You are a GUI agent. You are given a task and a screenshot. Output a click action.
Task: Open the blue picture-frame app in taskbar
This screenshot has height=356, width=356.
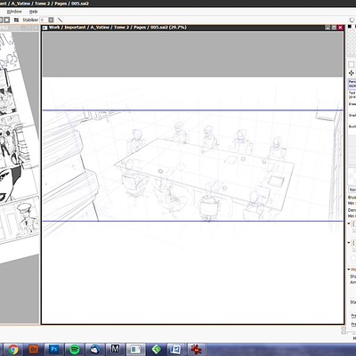point(175,350)
